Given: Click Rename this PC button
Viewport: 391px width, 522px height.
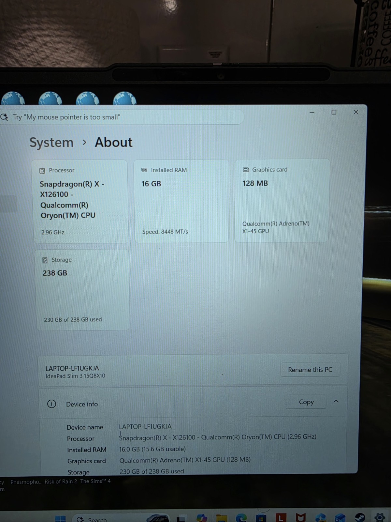Looking at the screenshot, I should (x=310, y=370).
